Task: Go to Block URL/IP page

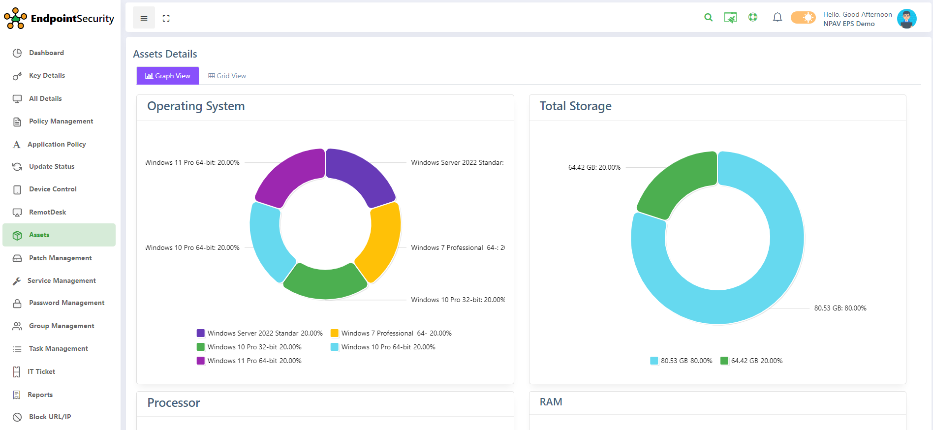Action: click(x=59, y=417)
